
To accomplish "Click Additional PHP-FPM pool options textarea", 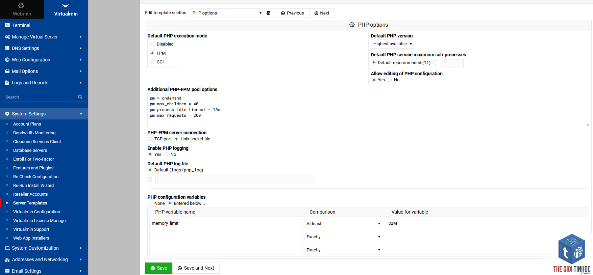I will [368, 110].
